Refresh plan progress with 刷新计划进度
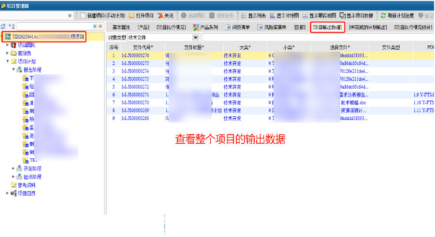 383,15
